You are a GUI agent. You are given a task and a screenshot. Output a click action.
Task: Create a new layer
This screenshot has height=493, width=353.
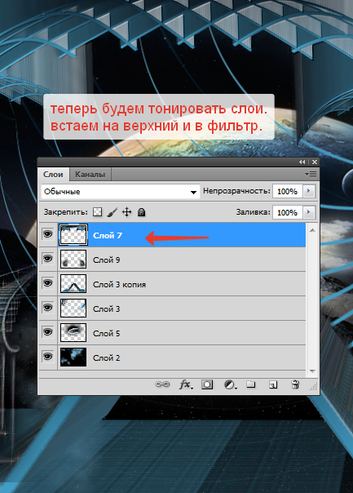[x=273, y=384]
